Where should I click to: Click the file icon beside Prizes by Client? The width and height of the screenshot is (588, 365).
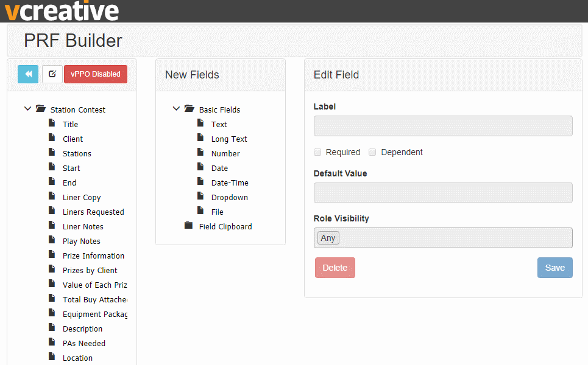52,269
